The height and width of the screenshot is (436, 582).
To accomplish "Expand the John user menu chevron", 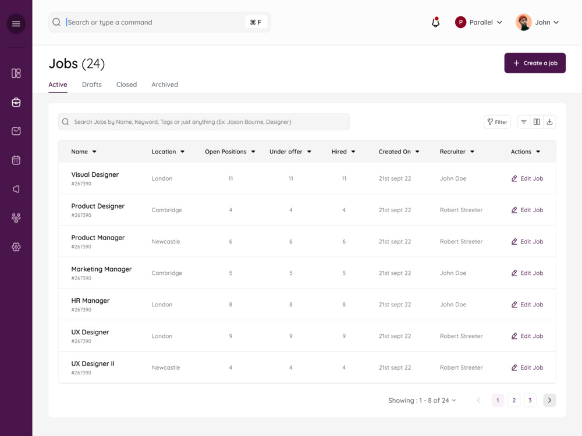I will [x=556, y=22].
